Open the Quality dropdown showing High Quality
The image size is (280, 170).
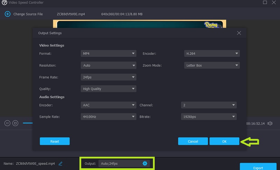coord(108,89)
